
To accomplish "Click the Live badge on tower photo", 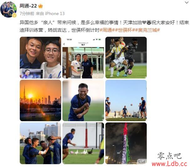I will pyautogui.click(x=142, y=161).
